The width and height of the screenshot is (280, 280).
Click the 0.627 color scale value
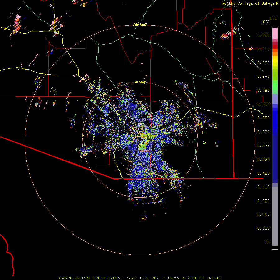click(x=264, y=132)
